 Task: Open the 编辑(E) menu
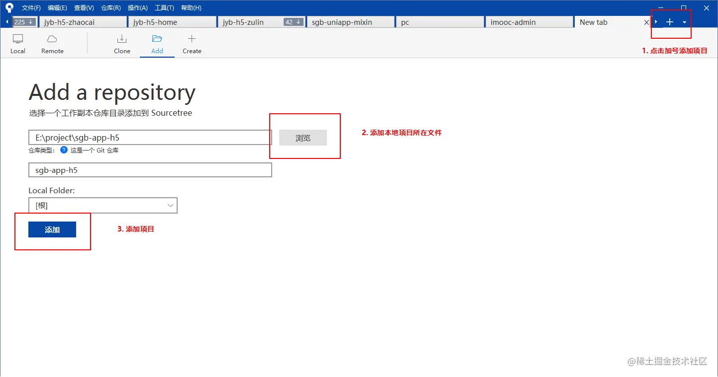[57, 8]
